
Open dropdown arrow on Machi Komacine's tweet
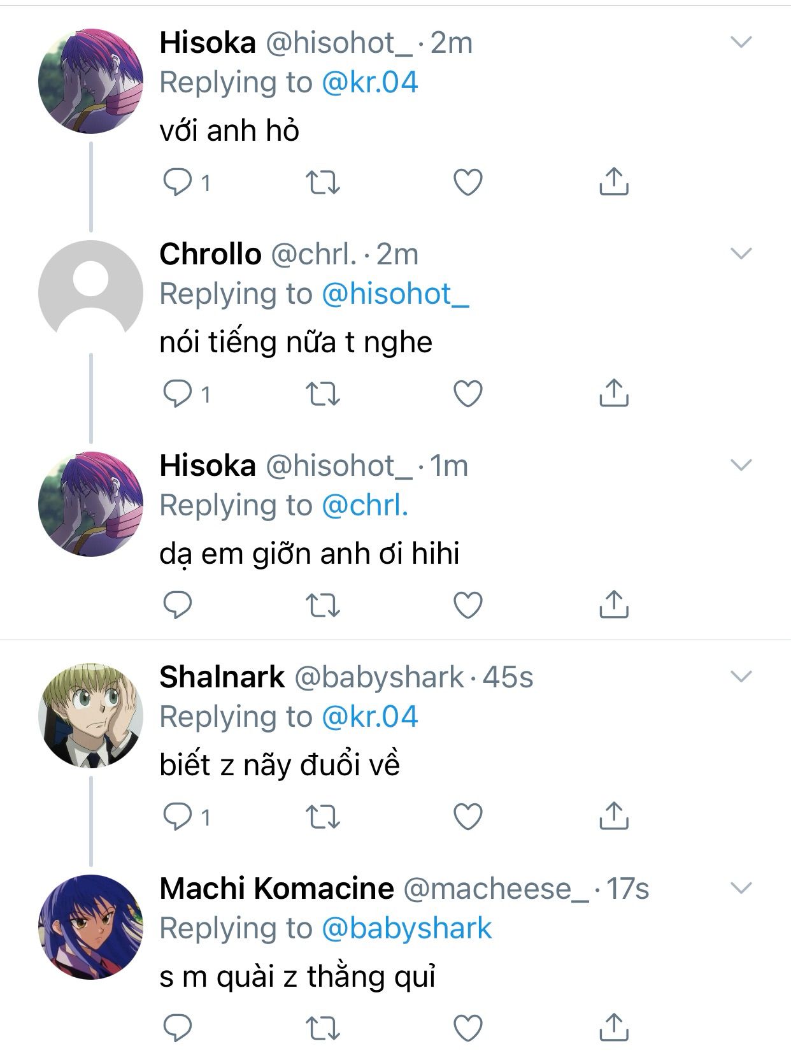[741, 887]
